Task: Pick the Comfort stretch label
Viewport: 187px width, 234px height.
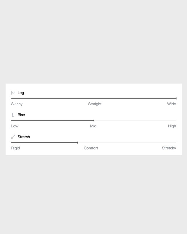Action: click(91, 148)
